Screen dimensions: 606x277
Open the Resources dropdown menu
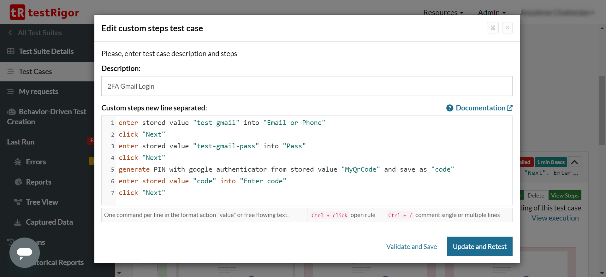pyautogui.click(x=443, y=13)
